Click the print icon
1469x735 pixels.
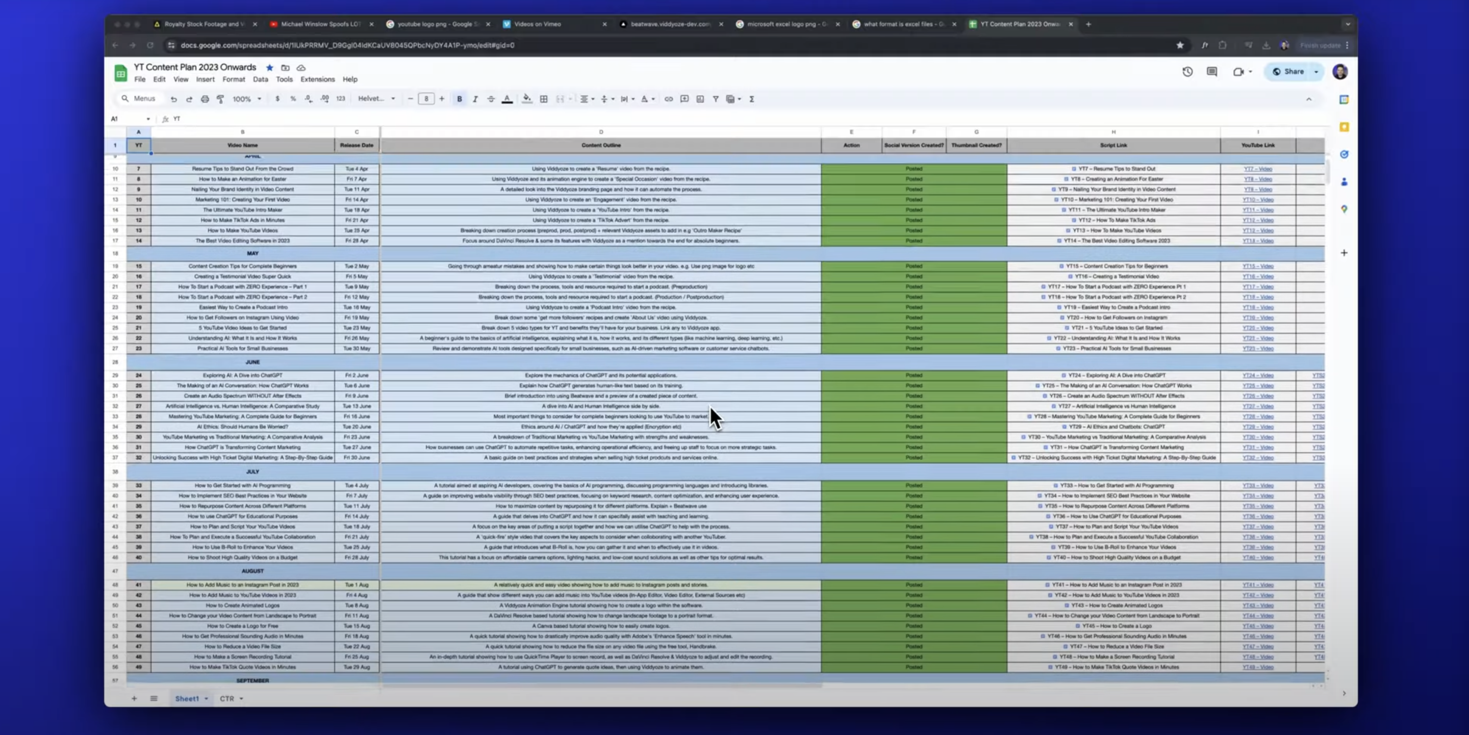205,99
